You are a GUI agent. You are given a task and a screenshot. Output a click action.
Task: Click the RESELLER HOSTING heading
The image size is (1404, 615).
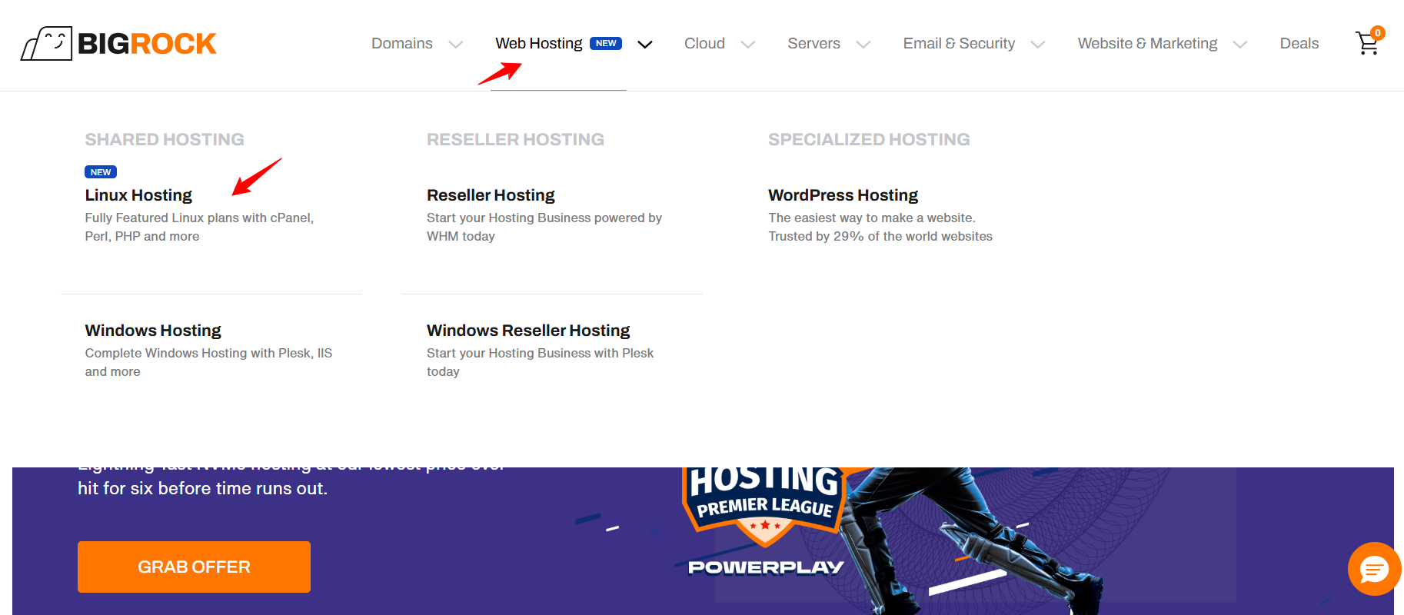click(x=515, y=139)
